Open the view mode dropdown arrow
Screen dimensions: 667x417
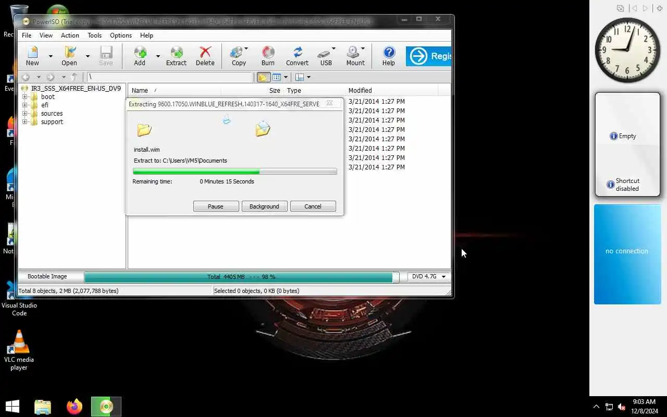(x=286, y=77)
